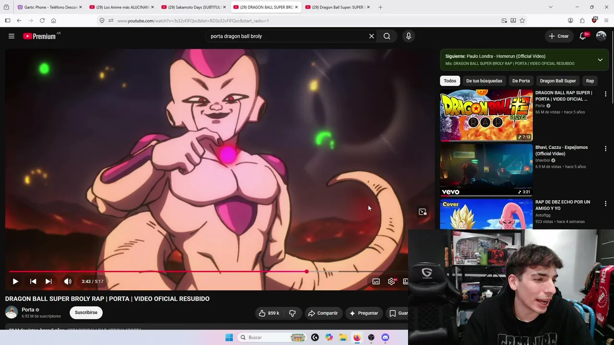Select the Rap filter chip

[x=590, y=80]
